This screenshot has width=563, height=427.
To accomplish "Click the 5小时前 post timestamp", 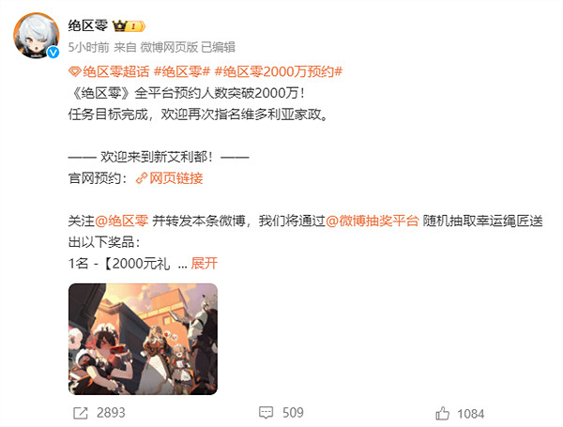I will coord(89,47).
